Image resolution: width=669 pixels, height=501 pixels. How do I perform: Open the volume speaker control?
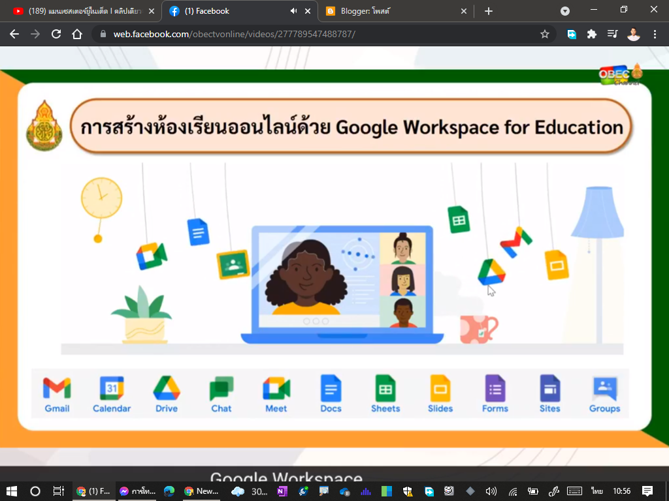point(491,491)
